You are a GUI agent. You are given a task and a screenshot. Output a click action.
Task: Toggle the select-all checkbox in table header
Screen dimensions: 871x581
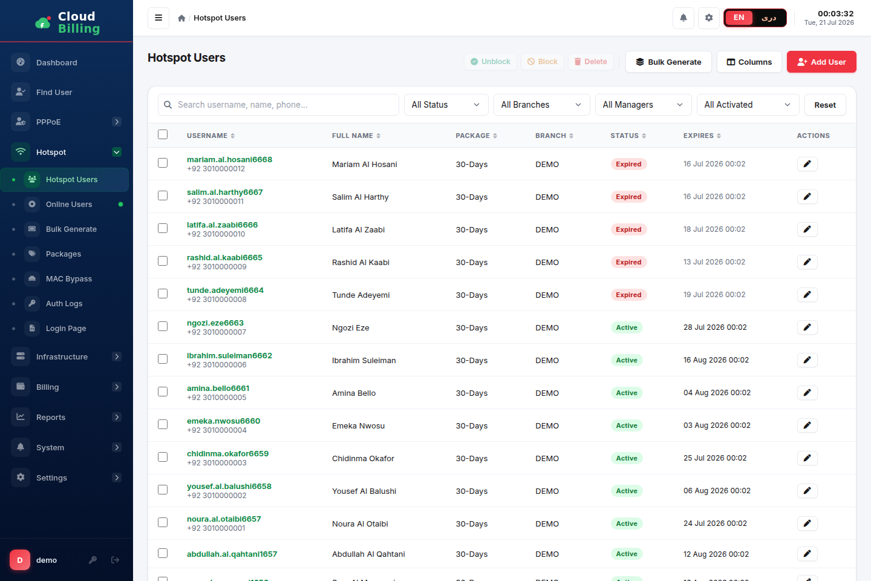(163, 134)
